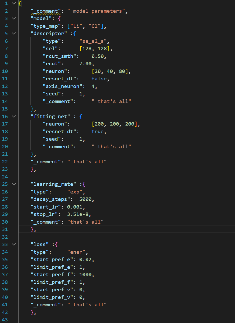This screenshot has width=235, height=323.
Task: Click the false value of descriptor resnet_dt
Action: click(x=99, y=79)
